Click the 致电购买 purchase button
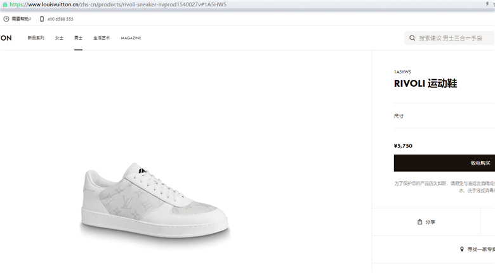This screenshot has height=273, width=495. [x=444, y=163]
